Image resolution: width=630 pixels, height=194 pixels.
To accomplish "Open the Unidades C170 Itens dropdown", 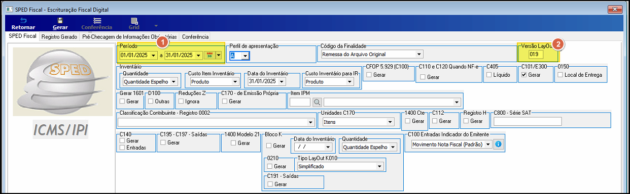I will [390, 122].
